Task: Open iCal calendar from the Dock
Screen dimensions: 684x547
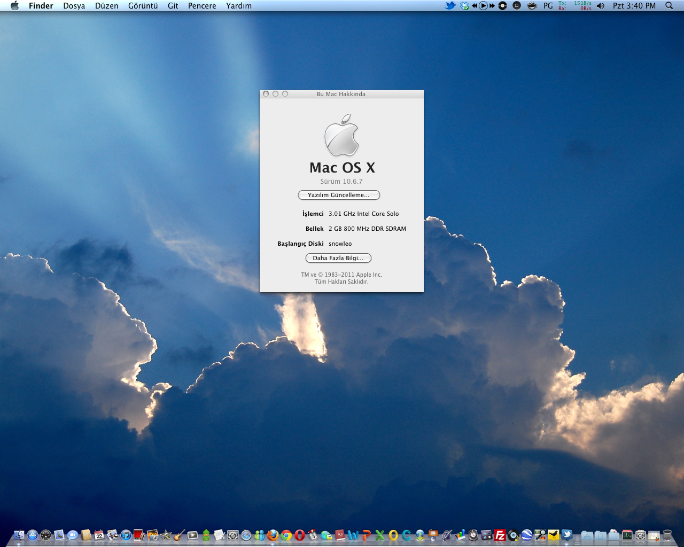Action: point(99,535)
